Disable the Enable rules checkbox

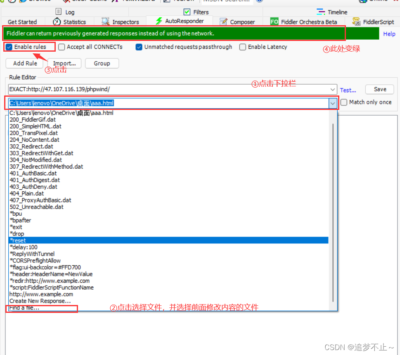coord(9,47)
